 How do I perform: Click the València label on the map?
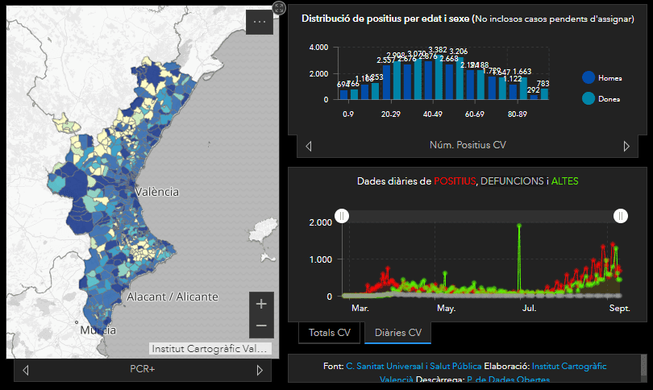pyautogui.click(x=157, y=192)
